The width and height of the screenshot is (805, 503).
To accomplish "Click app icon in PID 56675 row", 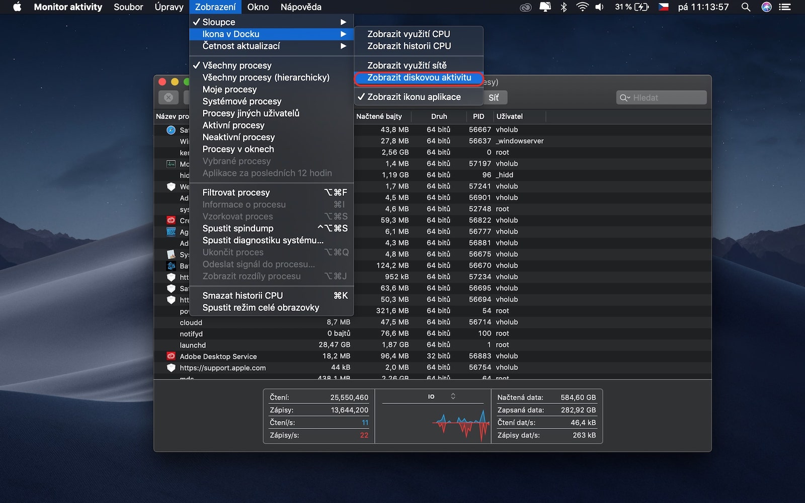I will pos(171,255).
